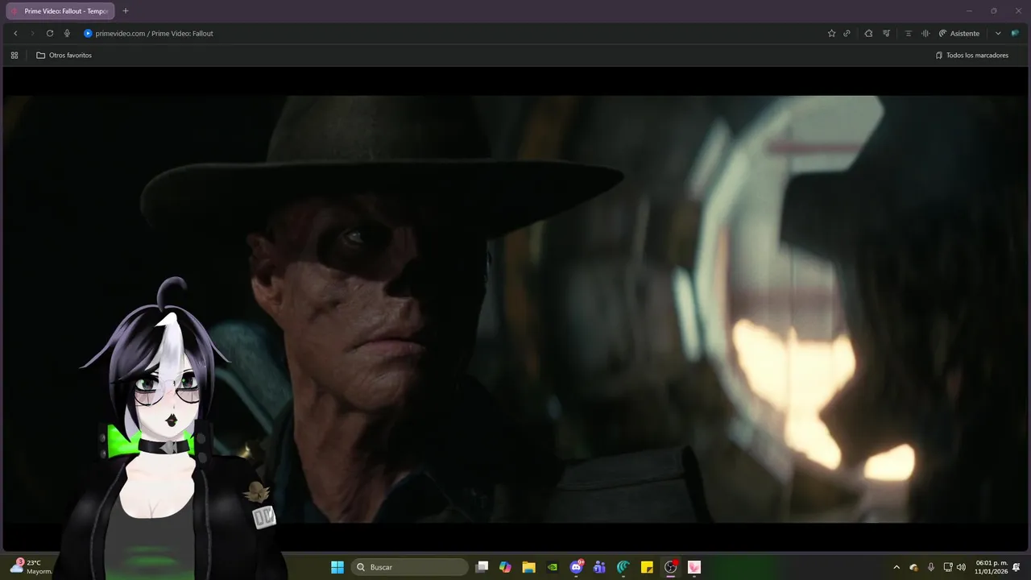Viewport: 1031px width, 580px height.
Task: Bookmark this page with the star icon
Action: 831,33
